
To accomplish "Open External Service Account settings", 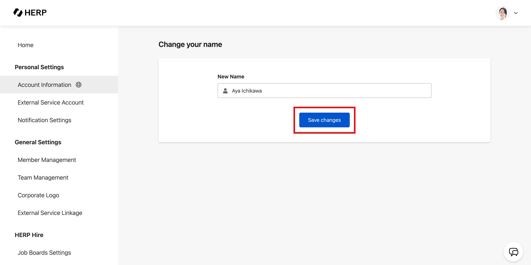I will (x=51, y=102).
